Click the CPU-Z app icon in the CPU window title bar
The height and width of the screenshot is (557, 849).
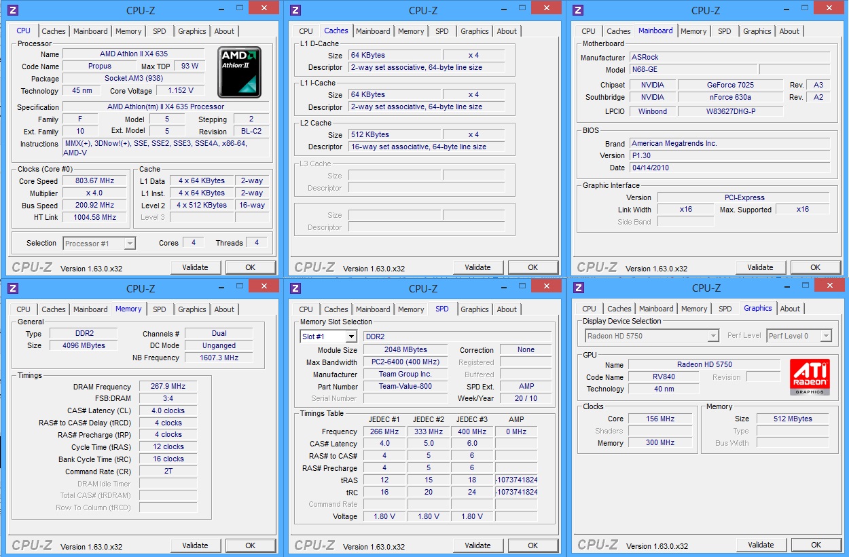(12, 9)
